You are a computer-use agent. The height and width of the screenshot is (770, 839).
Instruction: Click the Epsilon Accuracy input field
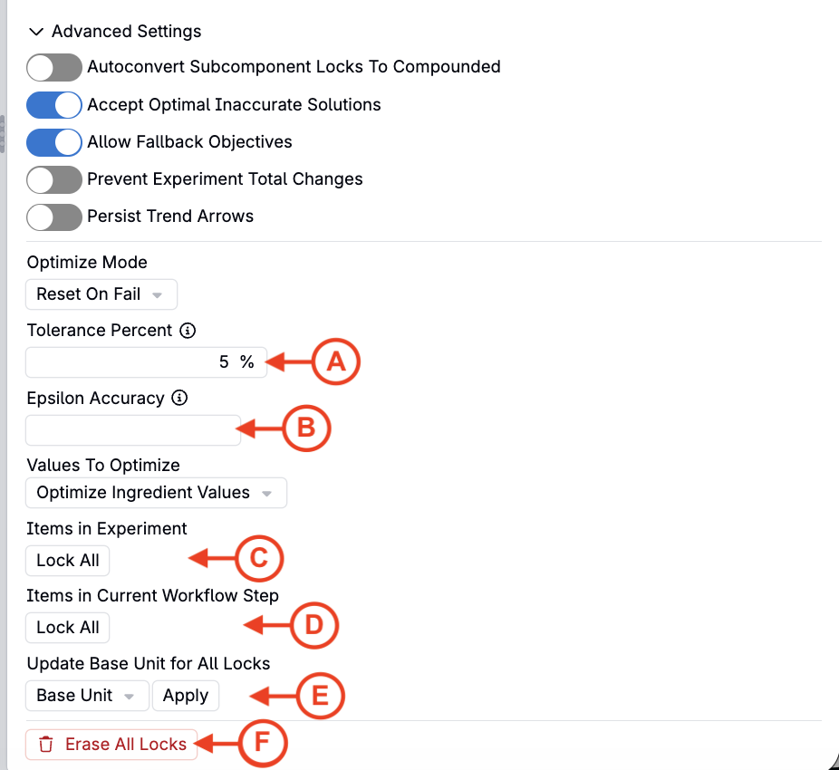tap(133, 430)
